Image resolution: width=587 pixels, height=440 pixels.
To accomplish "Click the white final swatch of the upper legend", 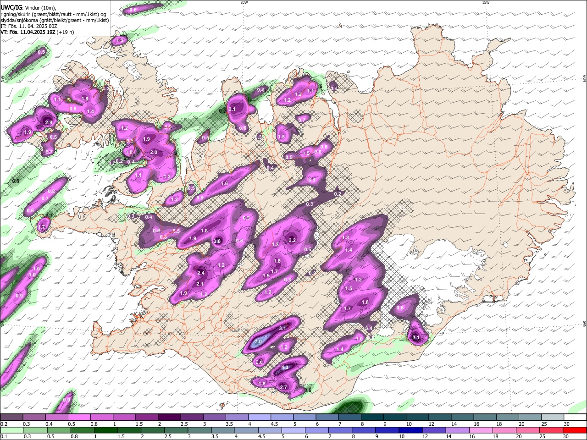I will (x=575, y=418).
